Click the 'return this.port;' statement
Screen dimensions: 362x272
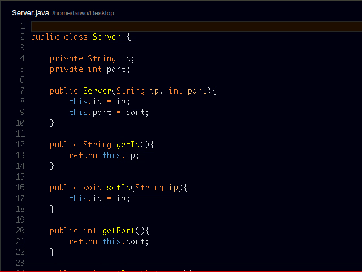(109, 241)
